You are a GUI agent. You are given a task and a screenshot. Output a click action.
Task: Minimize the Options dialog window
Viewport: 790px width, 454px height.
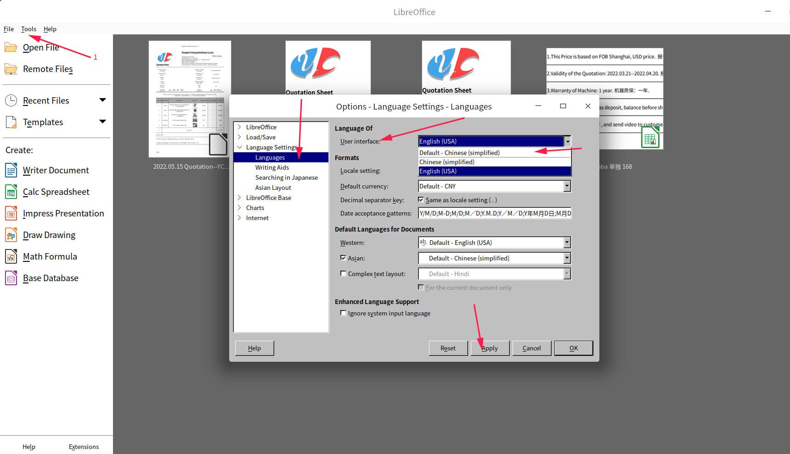click(538, 106)
